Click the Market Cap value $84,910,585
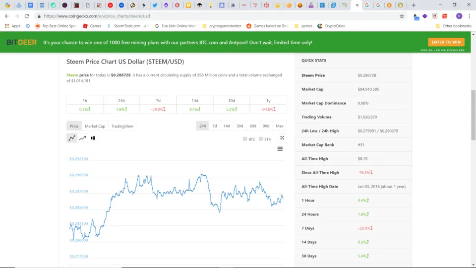 [x=368, y=89]
